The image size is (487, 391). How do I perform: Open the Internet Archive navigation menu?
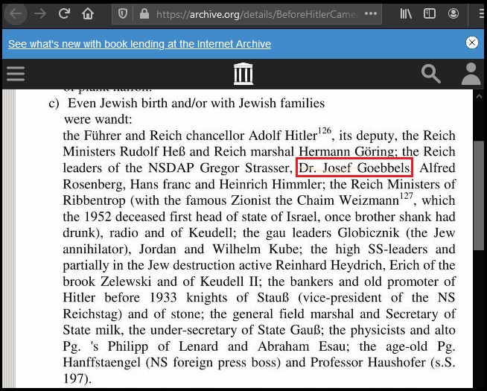(x=16, y=74)
